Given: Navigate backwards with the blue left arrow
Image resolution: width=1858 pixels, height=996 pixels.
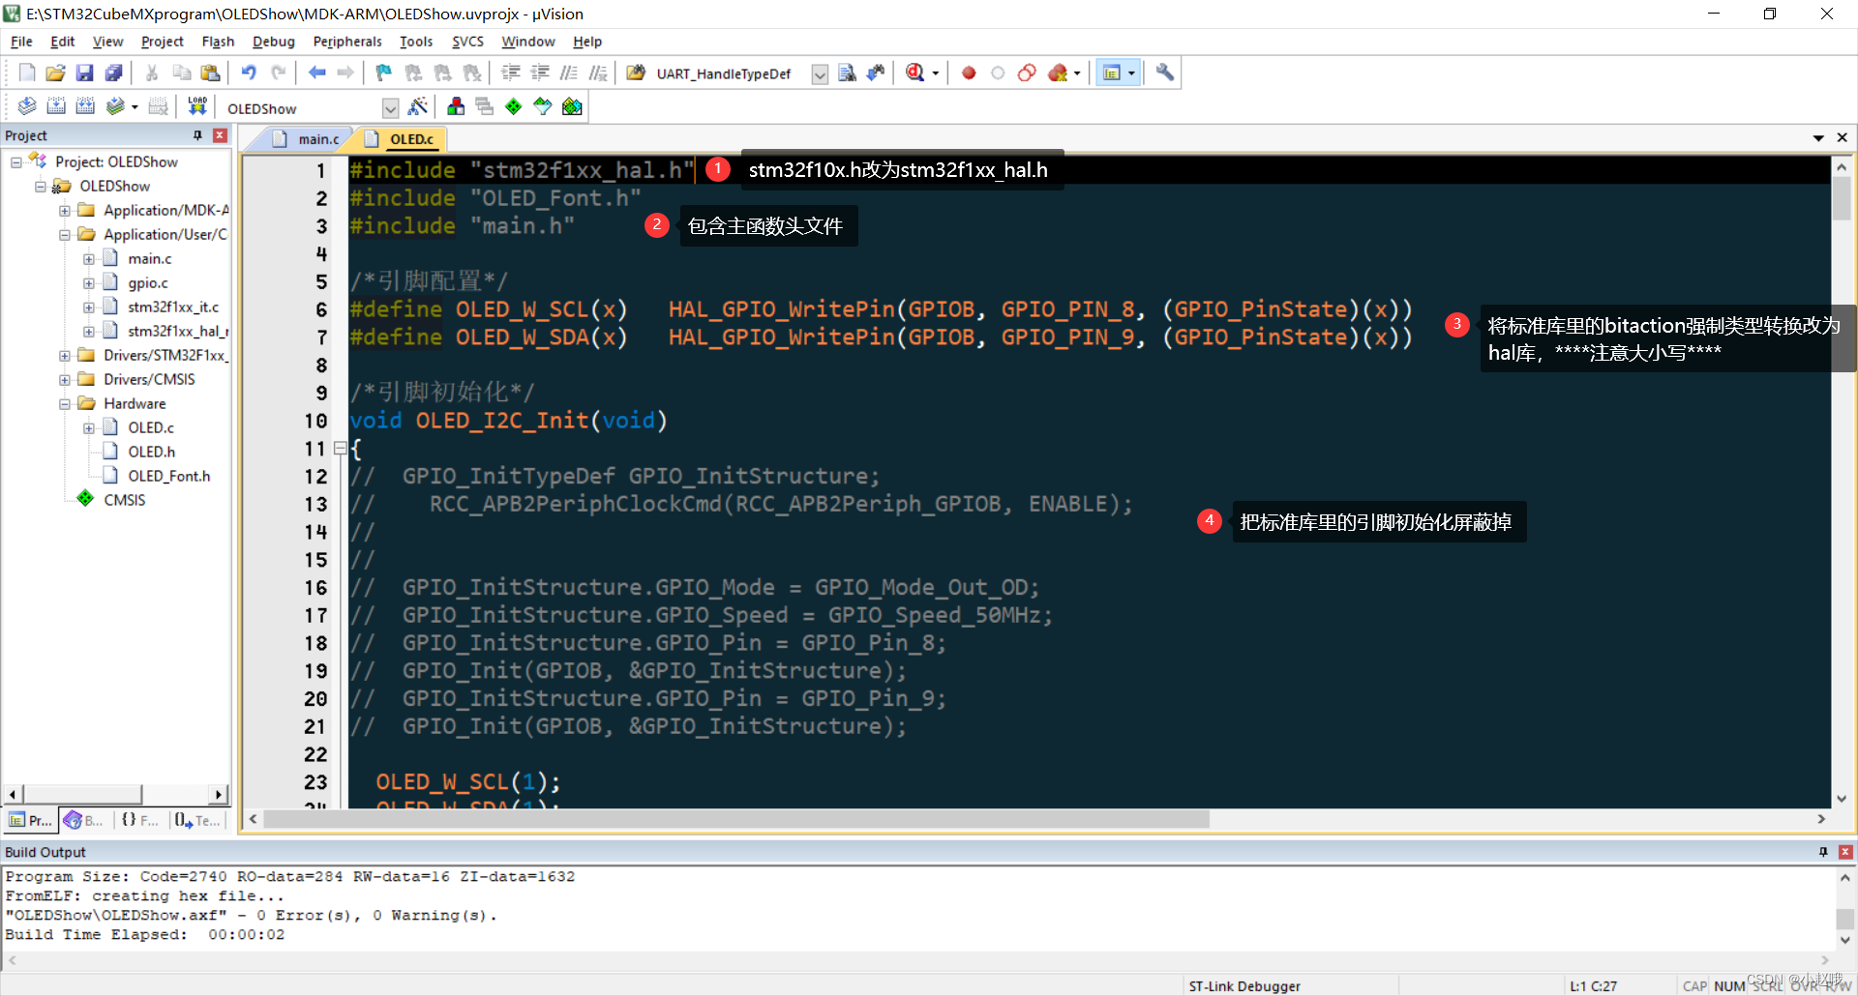Looking at the screenshot, I should [x=316, y=73].
